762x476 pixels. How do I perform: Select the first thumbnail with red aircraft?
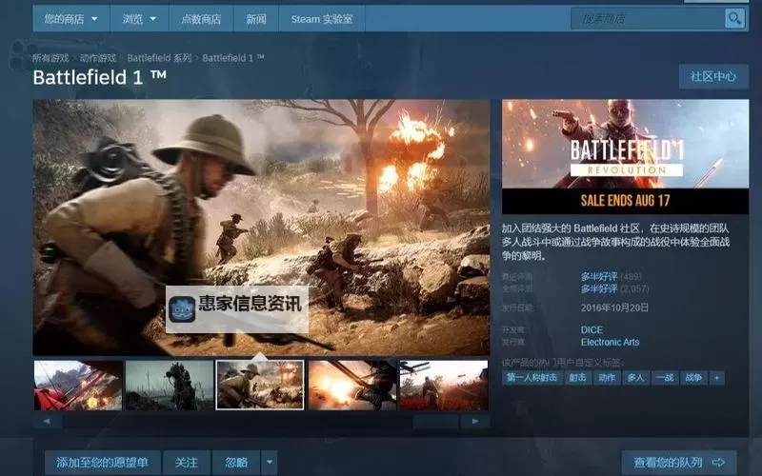pos(78,386)
